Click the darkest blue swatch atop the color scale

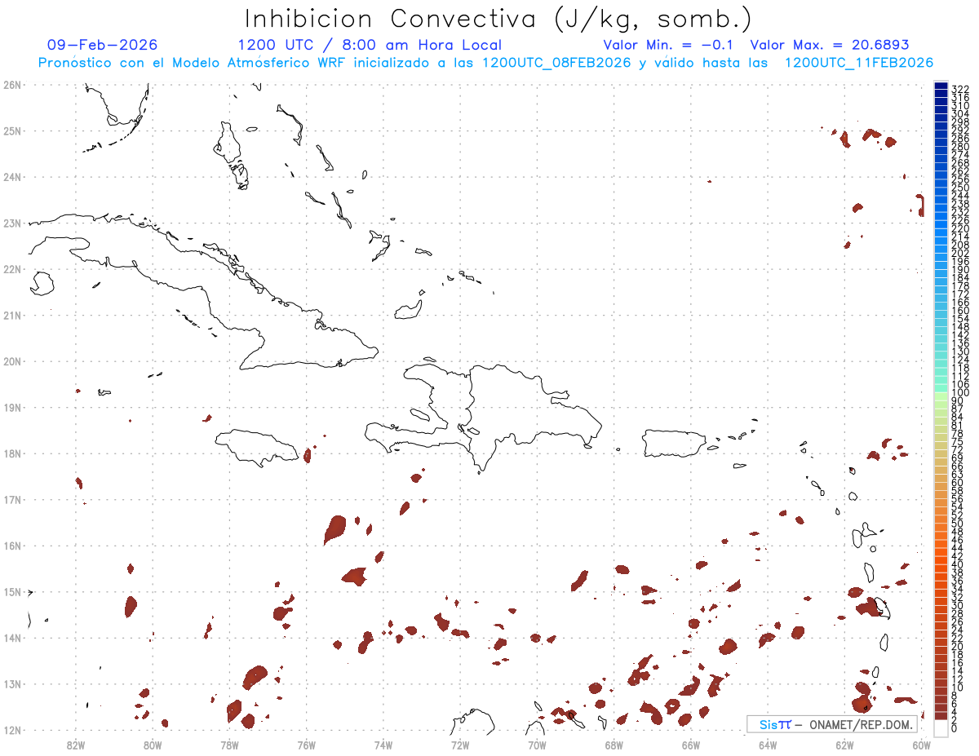[941, 87]
